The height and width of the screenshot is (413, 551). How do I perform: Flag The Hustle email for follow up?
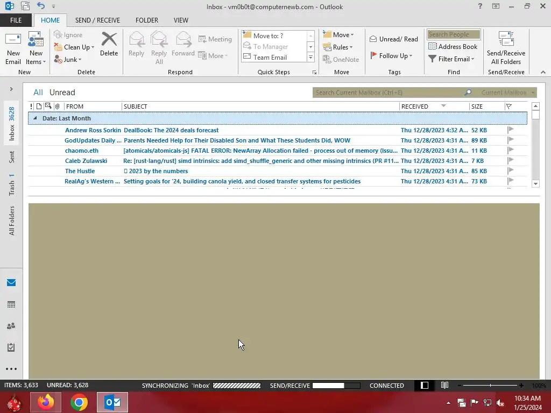[x=511, y=170]
